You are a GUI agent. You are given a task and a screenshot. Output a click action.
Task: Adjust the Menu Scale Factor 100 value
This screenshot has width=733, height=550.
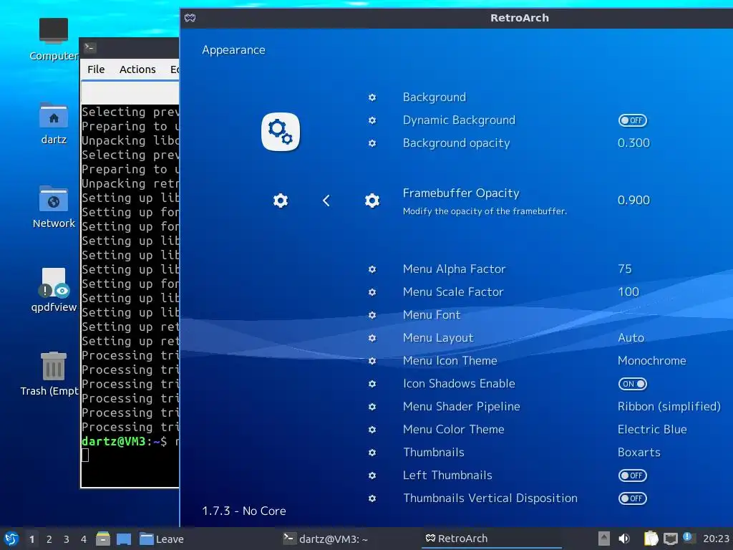[x=628, y=292]
